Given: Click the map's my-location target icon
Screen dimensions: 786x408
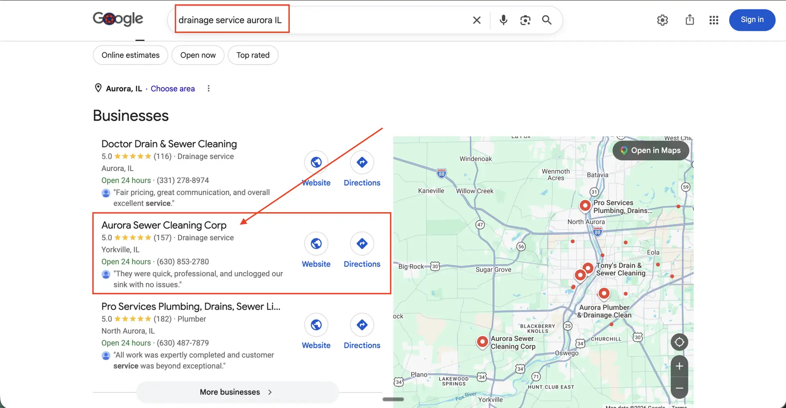Looking at the screenshot, I should (680, 342).
